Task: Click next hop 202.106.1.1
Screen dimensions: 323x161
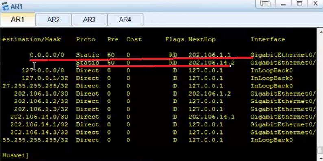Action: pos(210,55)
